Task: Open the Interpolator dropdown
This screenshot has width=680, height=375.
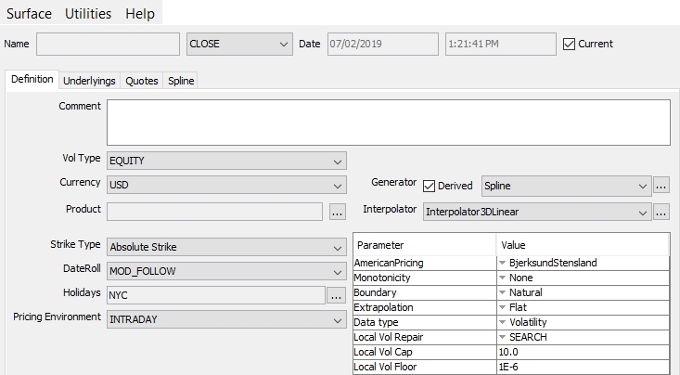Action: (537, 212)
